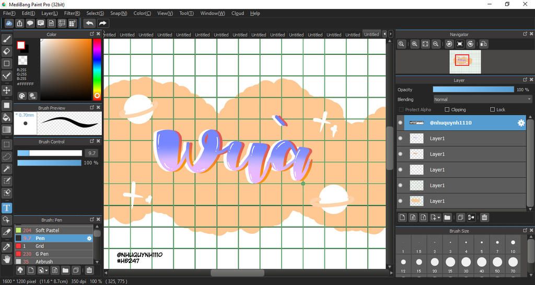Toggle the Protect Alpha checkbox
Screen dimensions: 535x285
(x=401, y=110)
